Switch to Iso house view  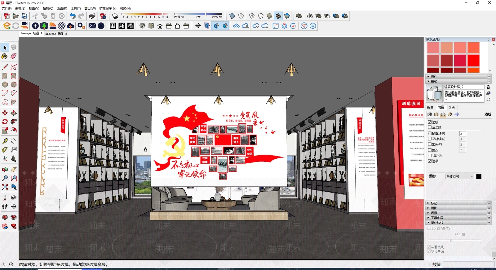coord(142,26)
